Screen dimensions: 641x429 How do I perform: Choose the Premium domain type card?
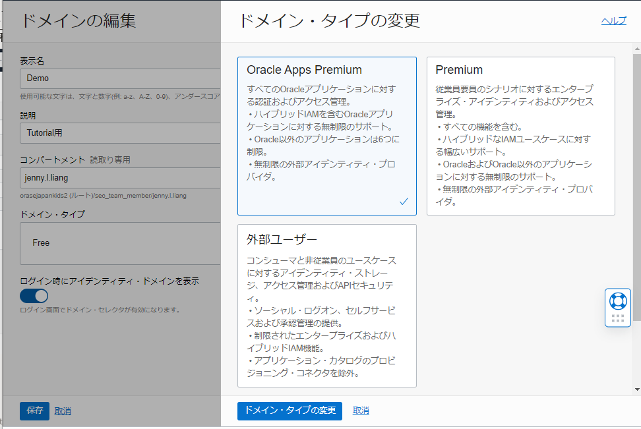tap(520, 135)
